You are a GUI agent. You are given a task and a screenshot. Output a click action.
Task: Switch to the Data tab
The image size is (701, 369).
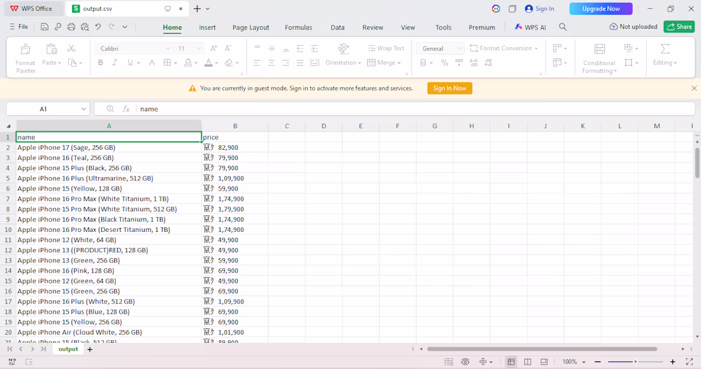point(338,27)
